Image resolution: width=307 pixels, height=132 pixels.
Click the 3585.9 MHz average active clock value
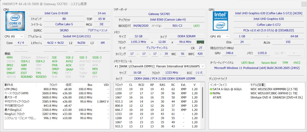(50, 101)
